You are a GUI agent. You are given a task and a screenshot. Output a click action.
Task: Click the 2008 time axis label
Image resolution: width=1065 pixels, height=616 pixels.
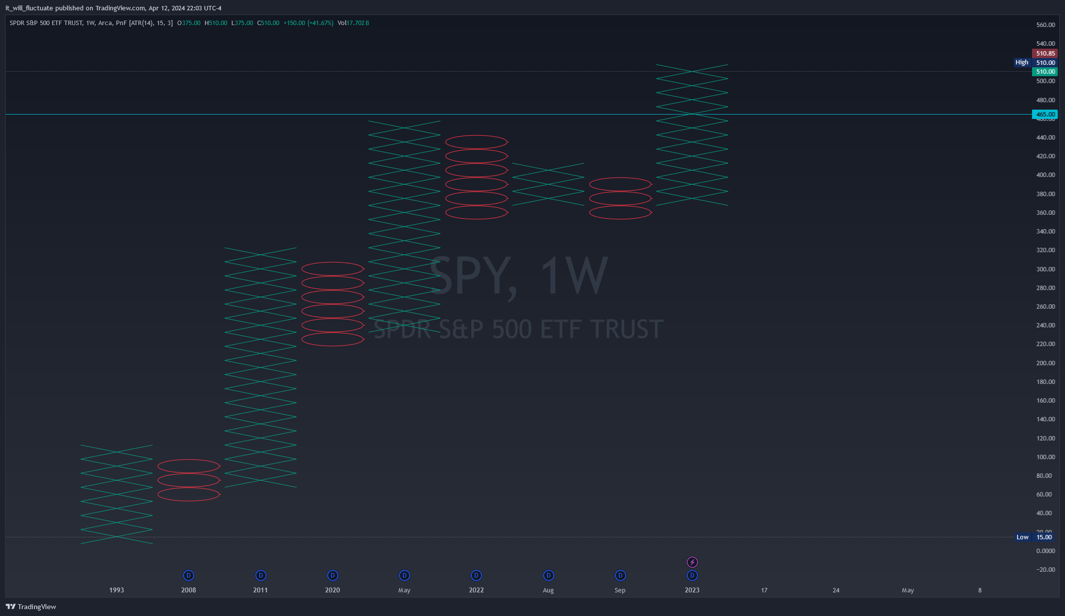pyautogui.click(x=188, y=590)
